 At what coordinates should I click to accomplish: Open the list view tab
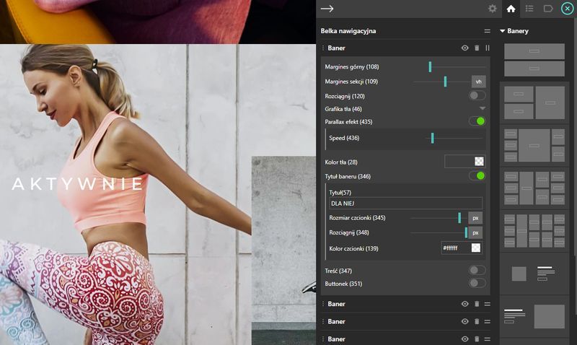(530, 9)
